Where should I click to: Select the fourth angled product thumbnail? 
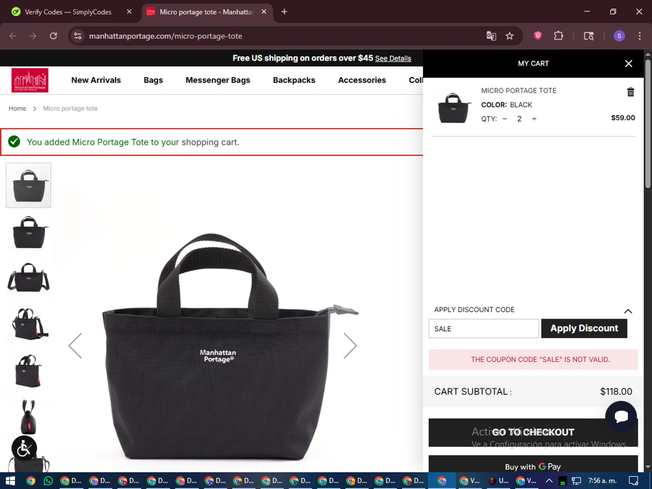(29, 324)
